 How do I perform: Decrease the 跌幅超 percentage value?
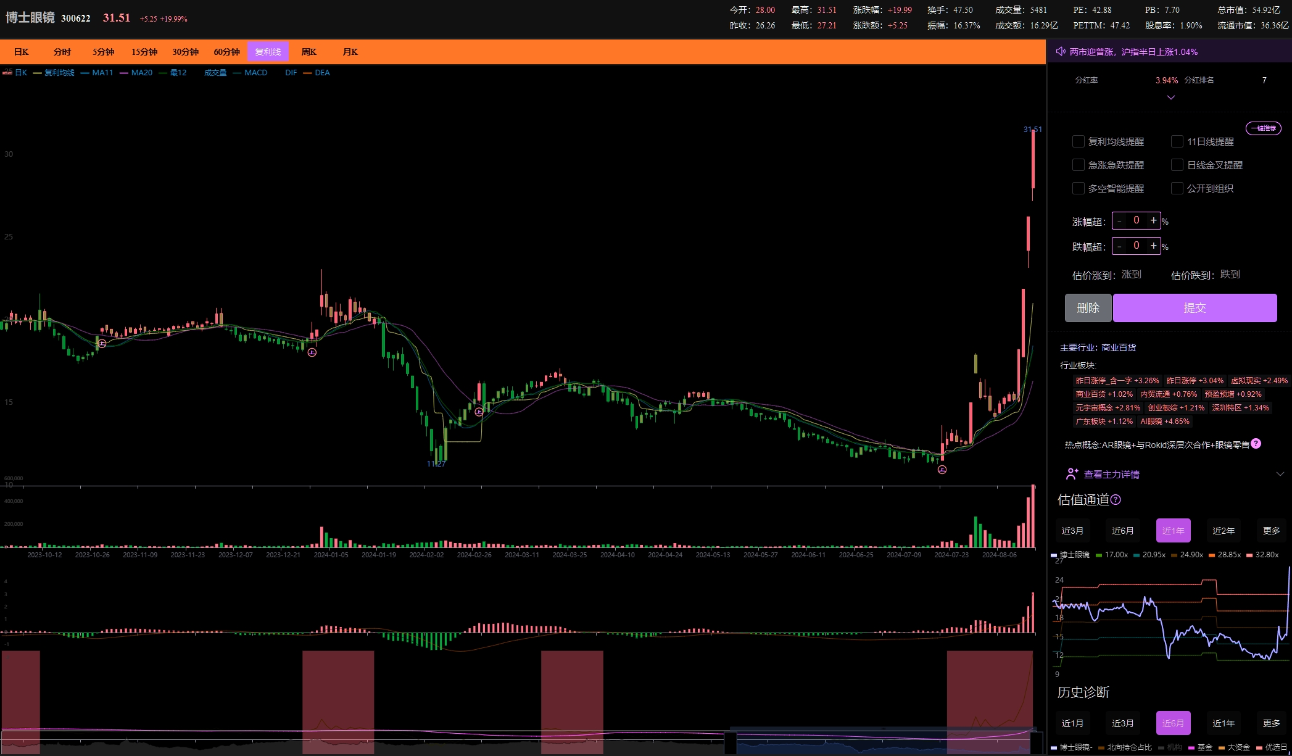coord(1119,246)
